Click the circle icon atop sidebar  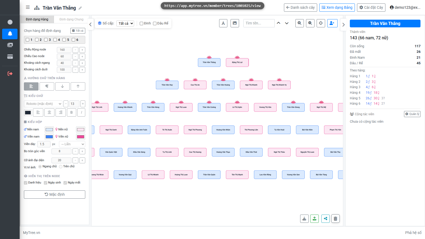10,22
